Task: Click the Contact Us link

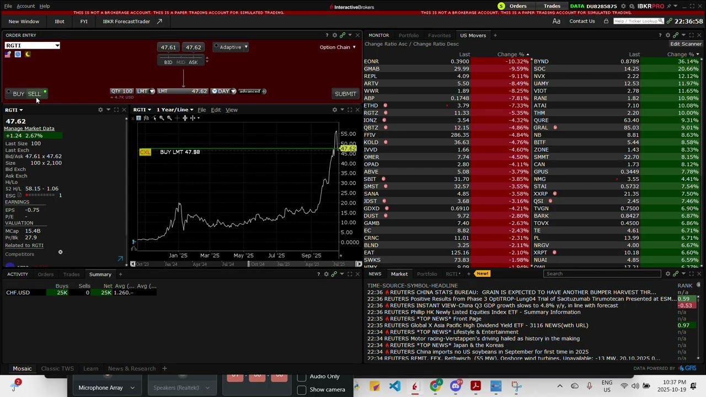Action: (582, 21)
